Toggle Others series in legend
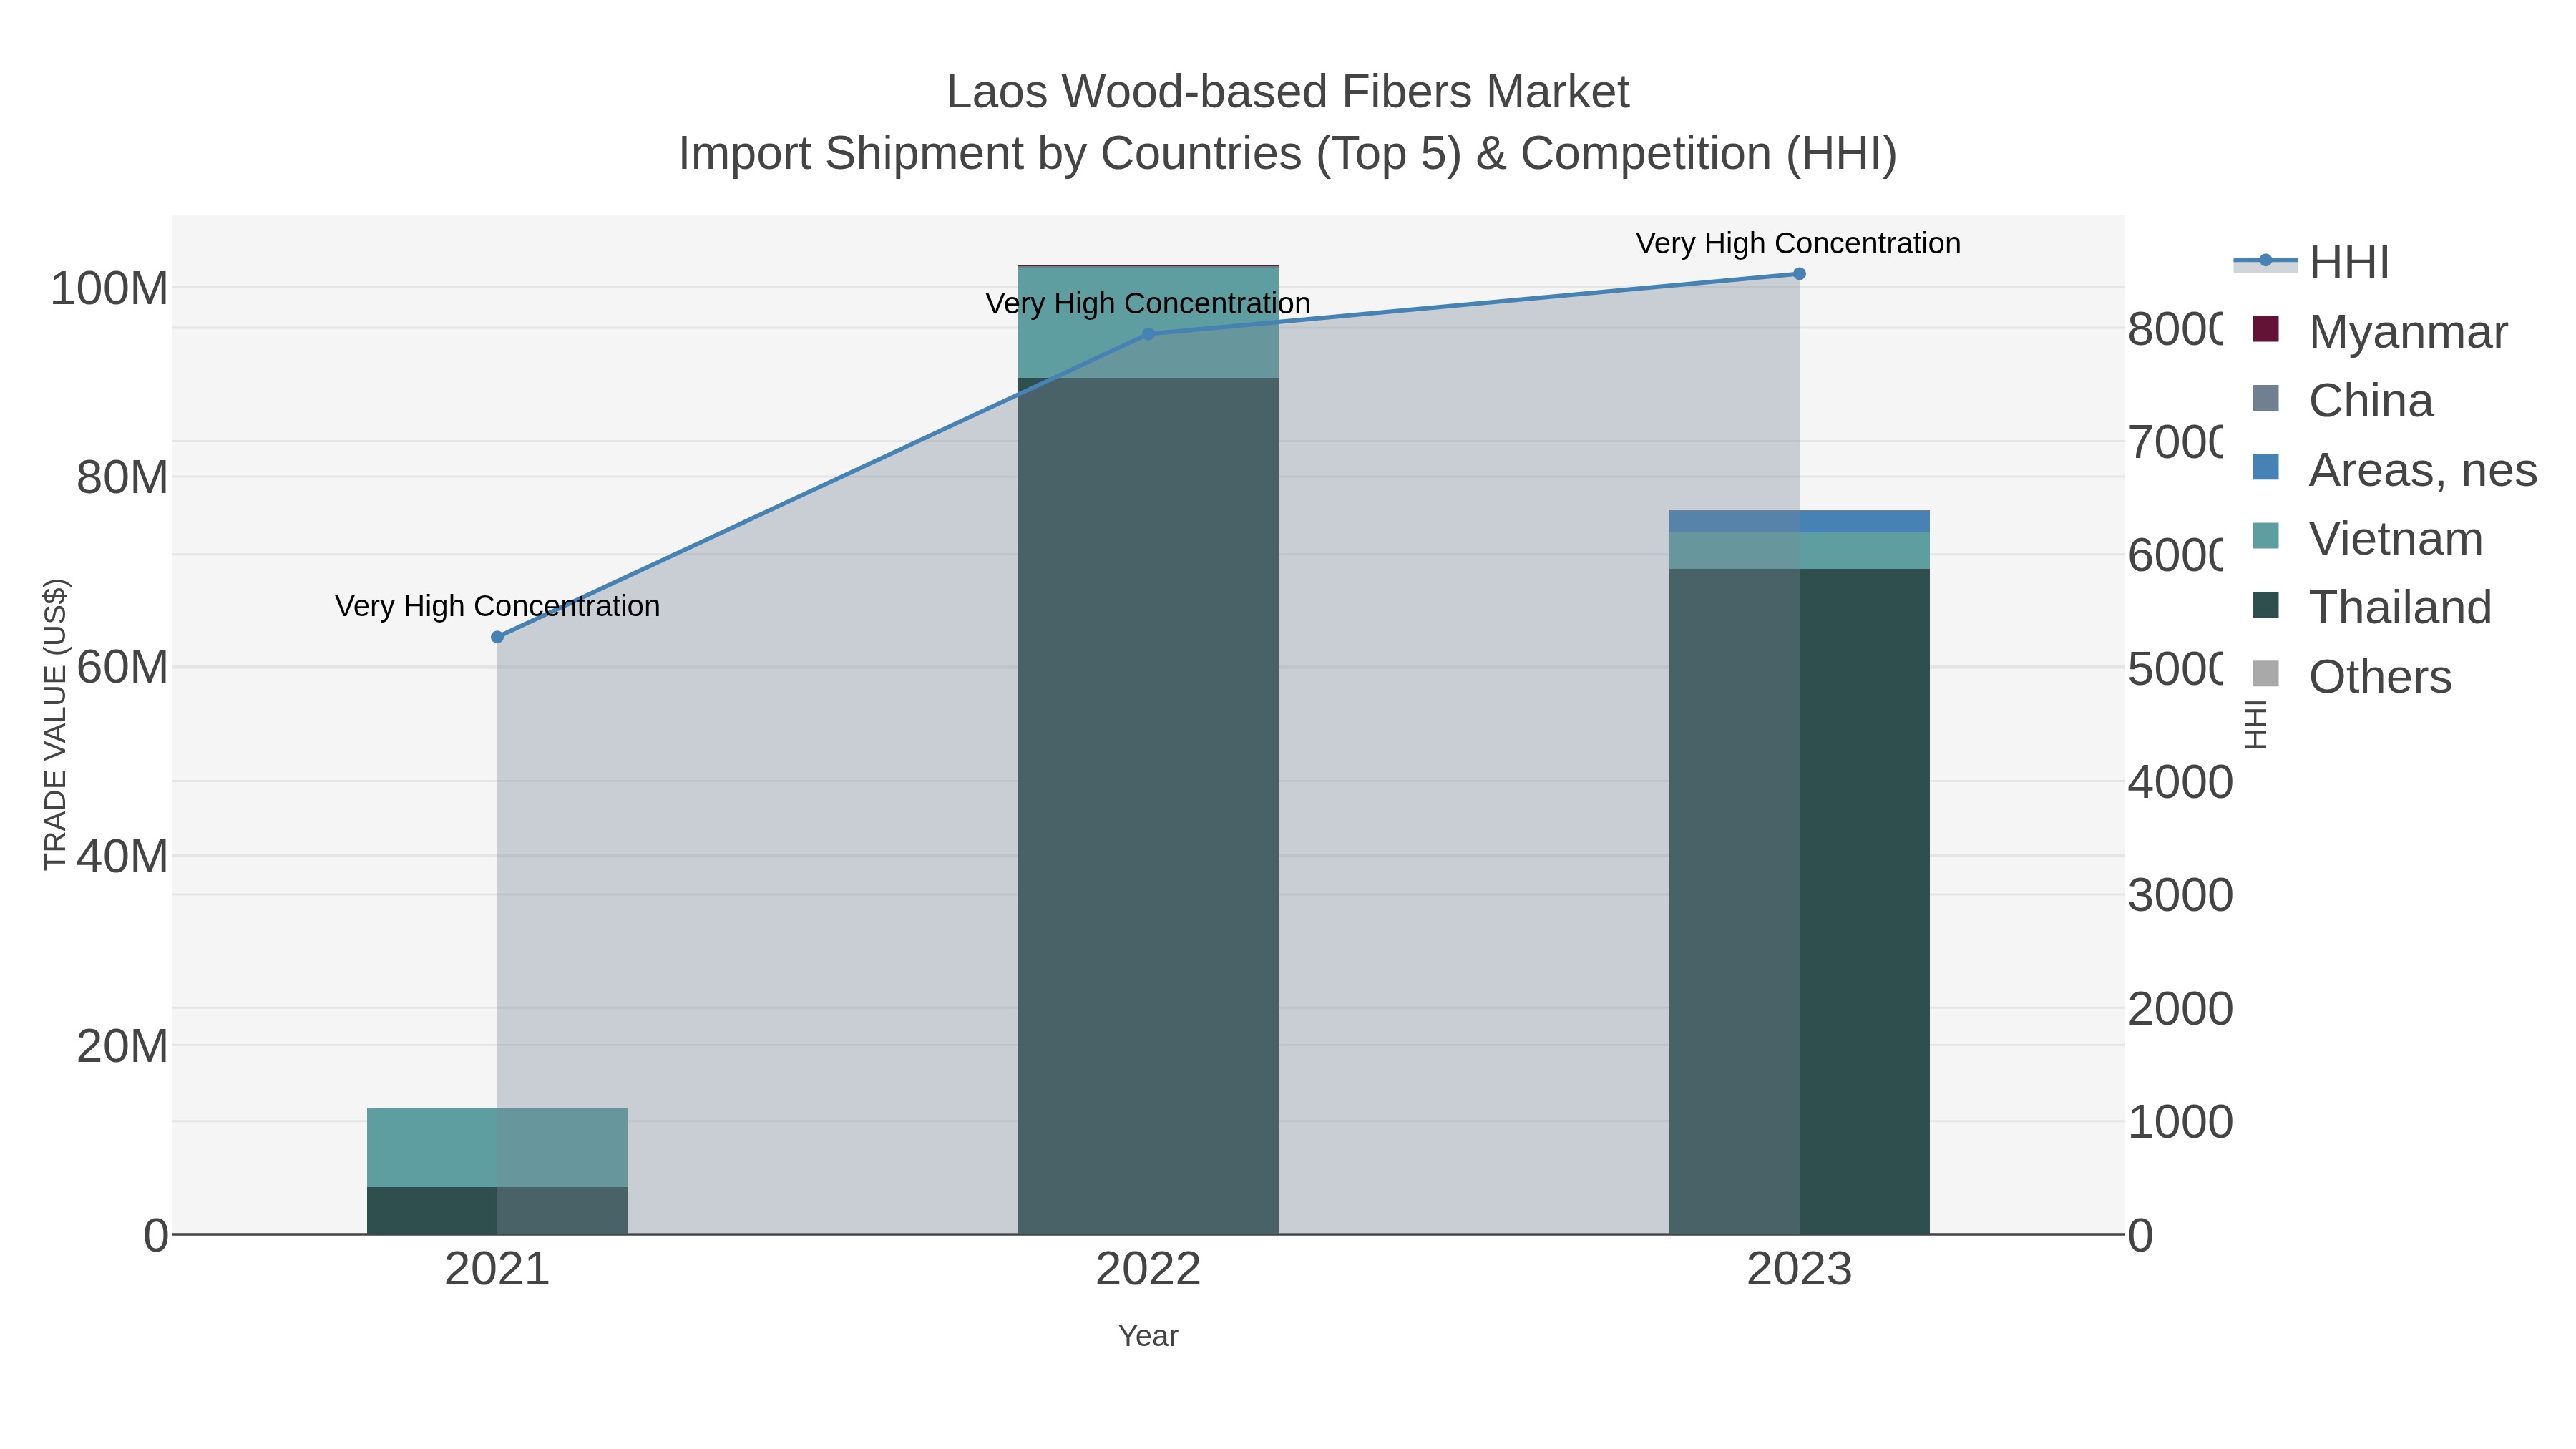The width and height of the screenshot is (2576, 1449). pos(2351,676)
